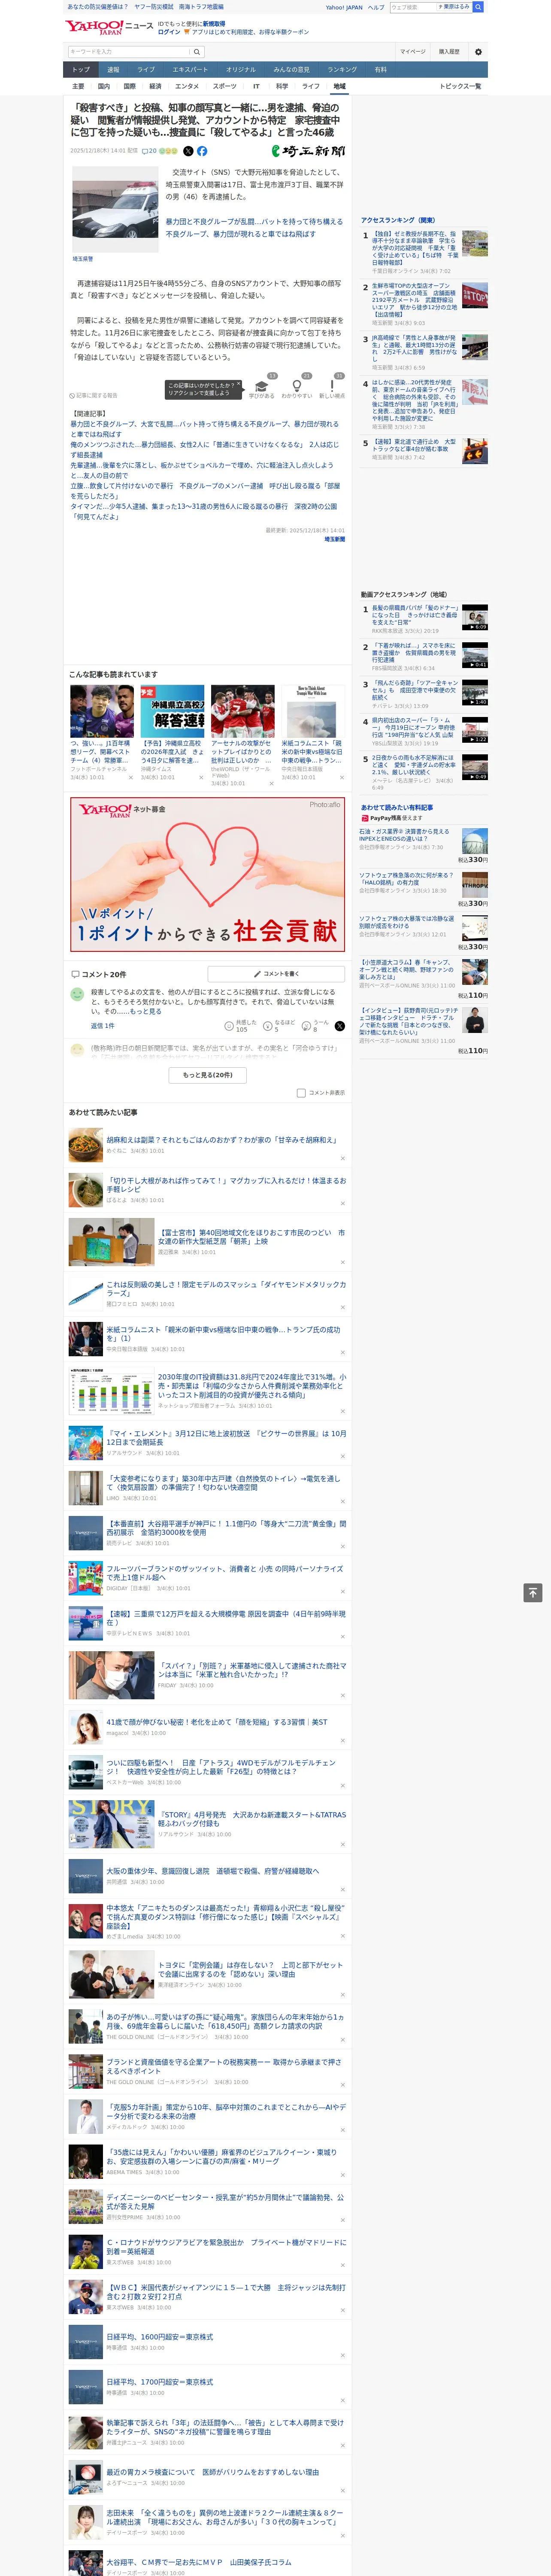Click the keyword search magnifier icon

click(197, 52)
